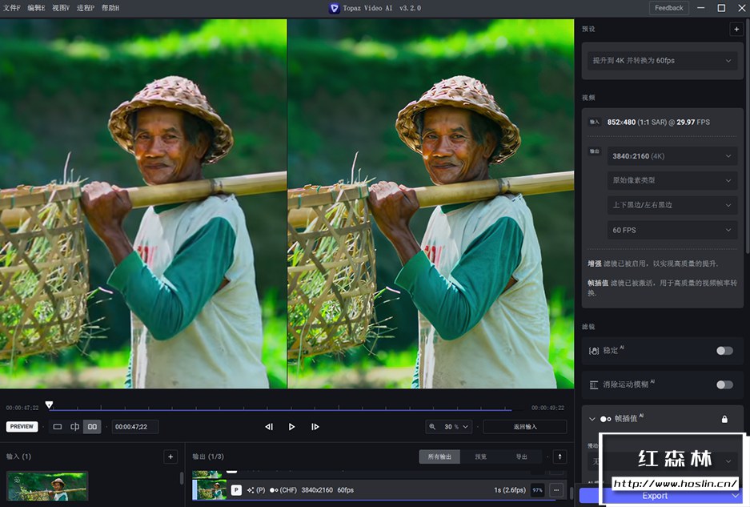Switch to single view mode icon
The width and height of the screenshot is (750, 507).
58,427
